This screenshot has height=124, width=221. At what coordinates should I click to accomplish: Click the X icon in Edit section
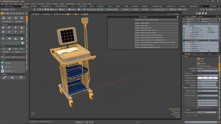[3, 49]
